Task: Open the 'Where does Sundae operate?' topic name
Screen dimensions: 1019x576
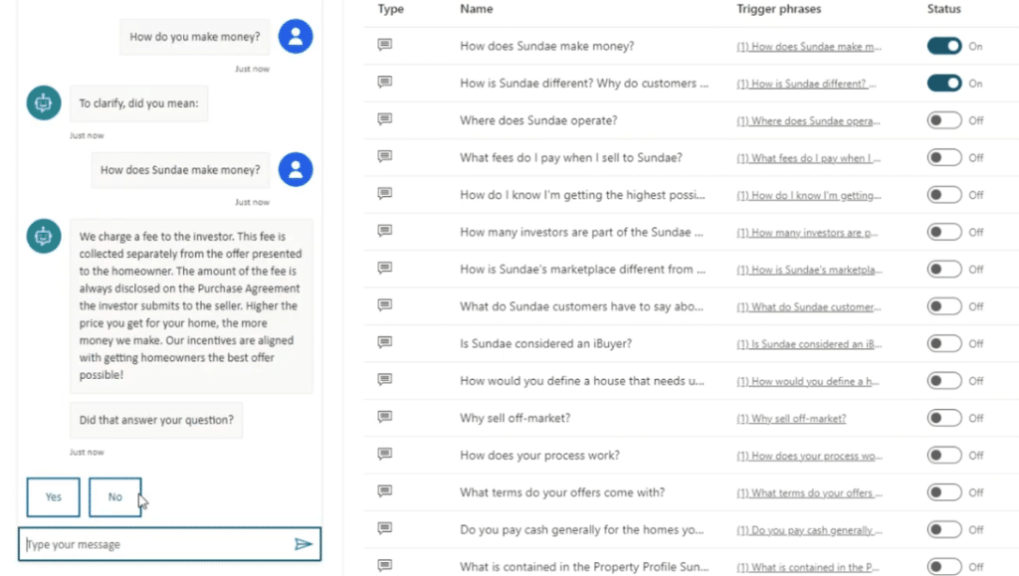Action: click(x=538, y=120)
